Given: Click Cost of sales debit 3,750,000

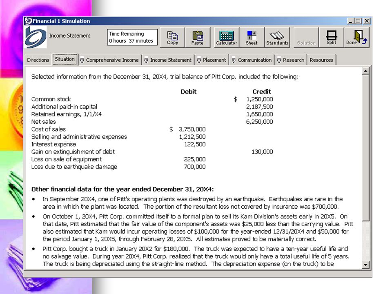Looking at the screenshot, I should 192,129.
